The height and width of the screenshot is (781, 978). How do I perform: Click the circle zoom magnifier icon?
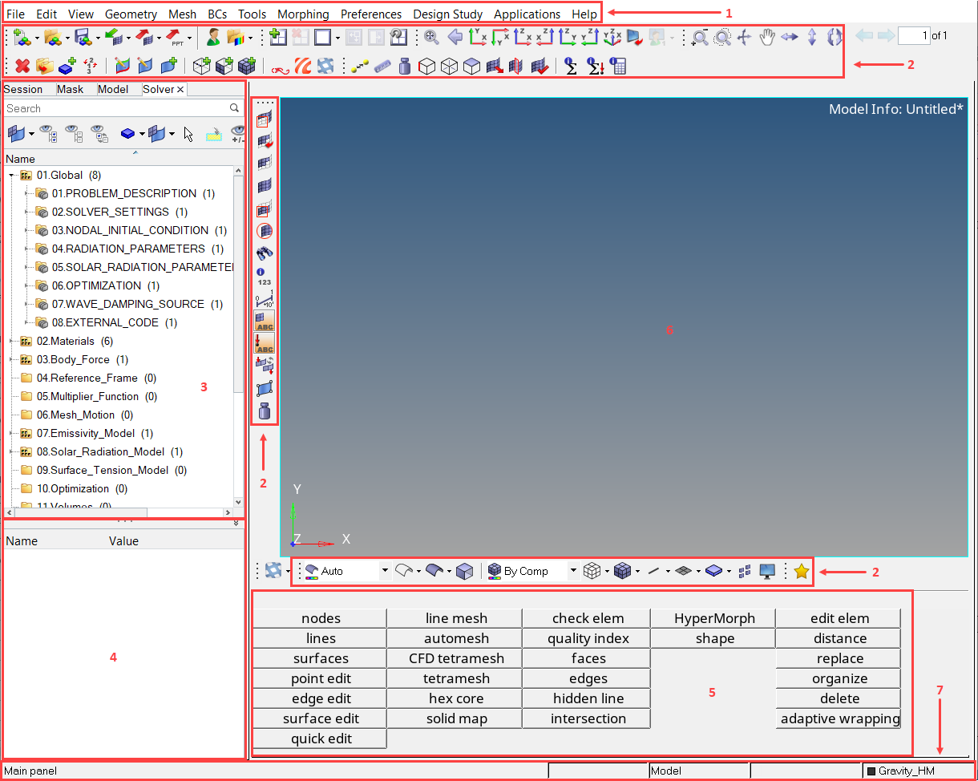point(722,37)
